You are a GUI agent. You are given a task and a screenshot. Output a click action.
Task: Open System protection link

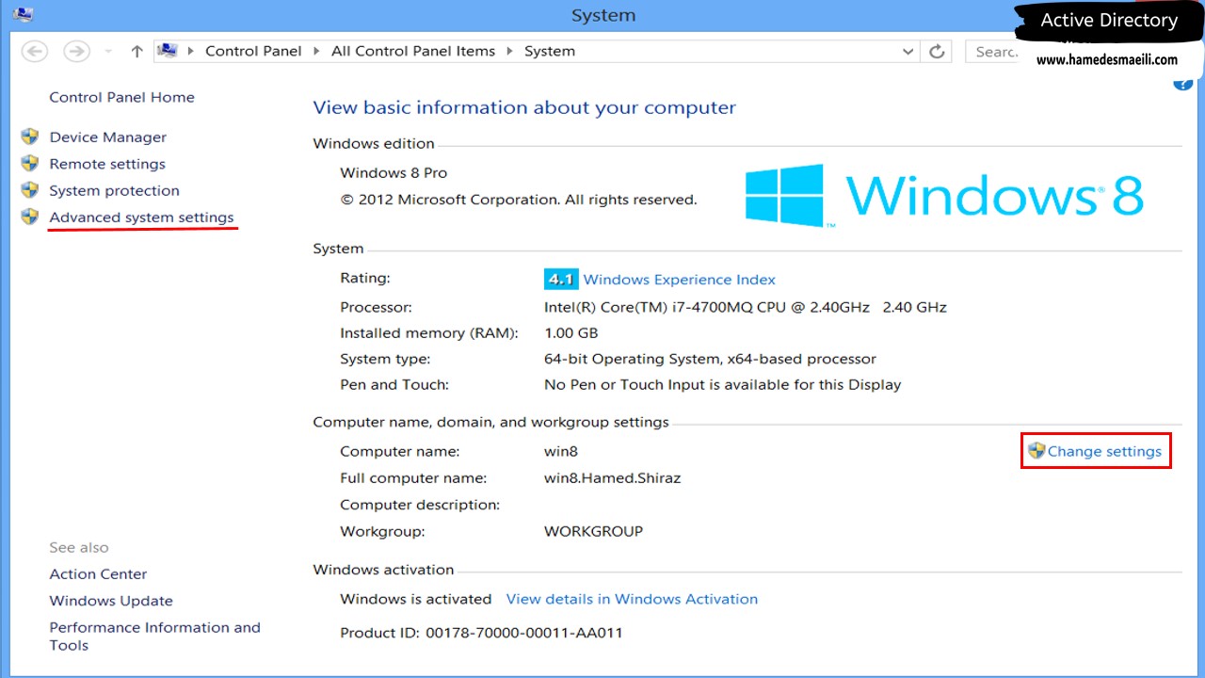(114, 190)
